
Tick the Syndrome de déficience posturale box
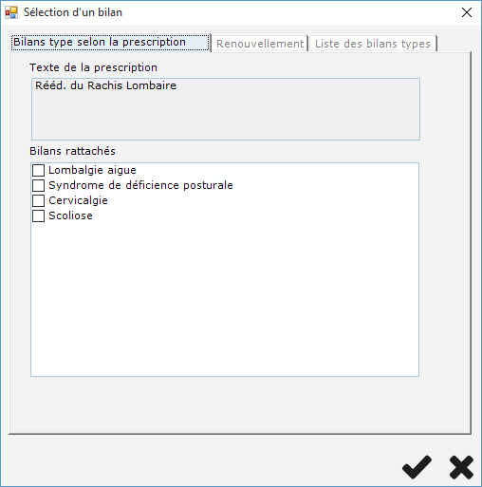[38, 185]
